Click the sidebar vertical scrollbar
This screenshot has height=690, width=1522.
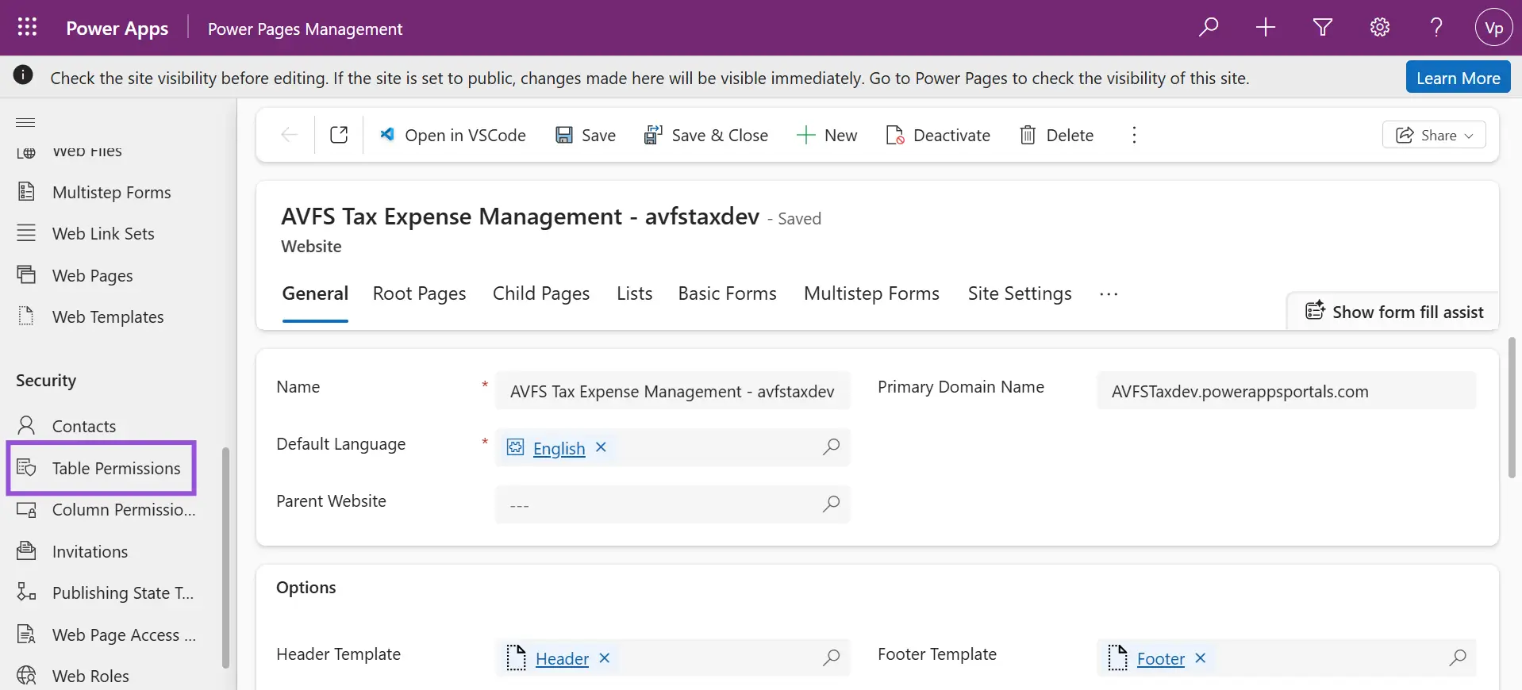pyautogui.click(x=225, y=558)
